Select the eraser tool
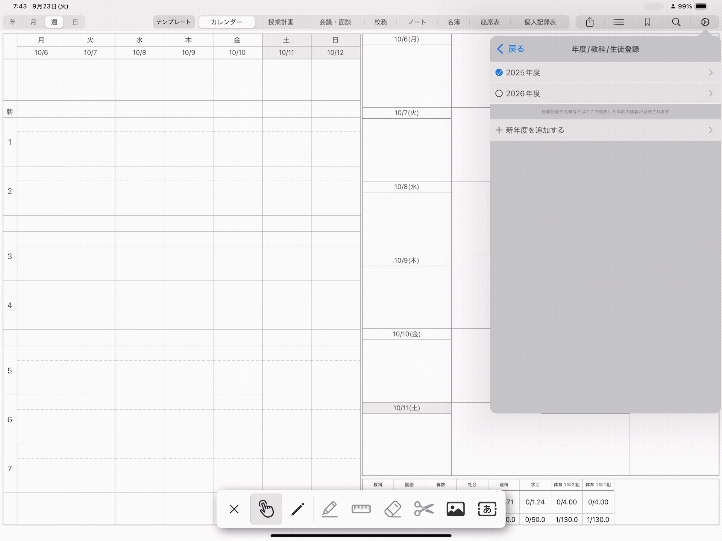Screen dimensions: 722x541 393,509
